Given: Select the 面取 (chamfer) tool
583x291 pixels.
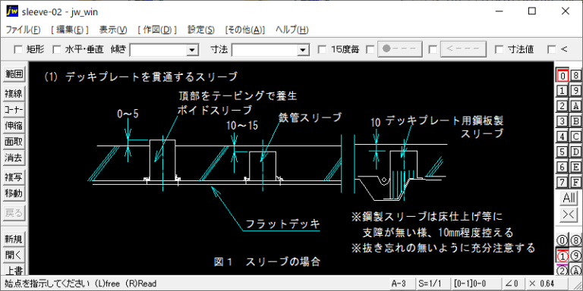Looking at the screenshot, I should coord(14,142).
